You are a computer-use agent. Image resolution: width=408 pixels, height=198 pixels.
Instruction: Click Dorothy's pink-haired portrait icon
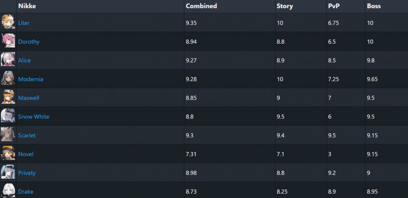(x=8, y=41)
